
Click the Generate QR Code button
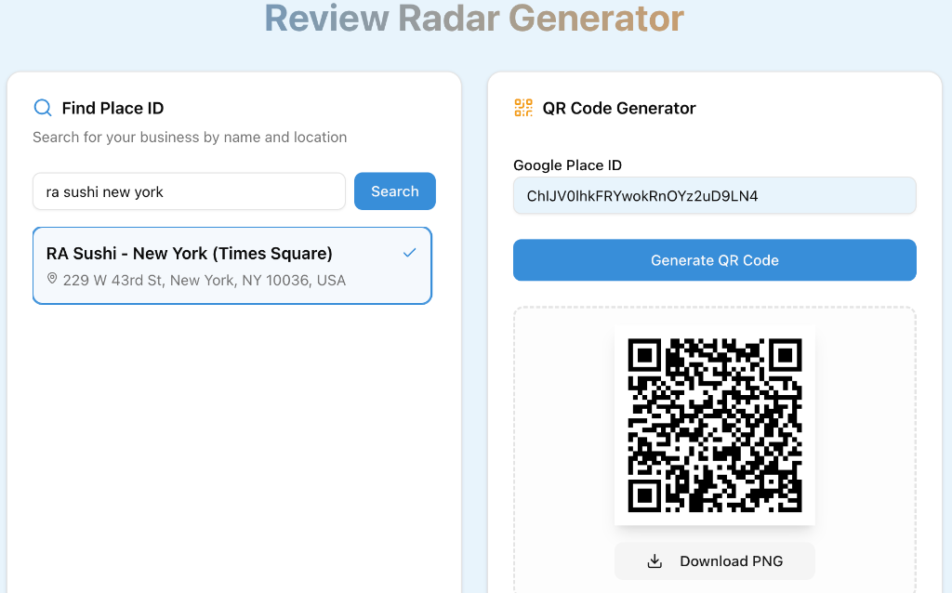[714, 260]
